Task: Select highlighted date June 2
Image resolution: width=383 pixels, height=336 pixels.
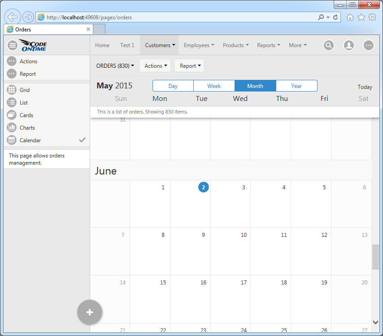Action: 203,187
